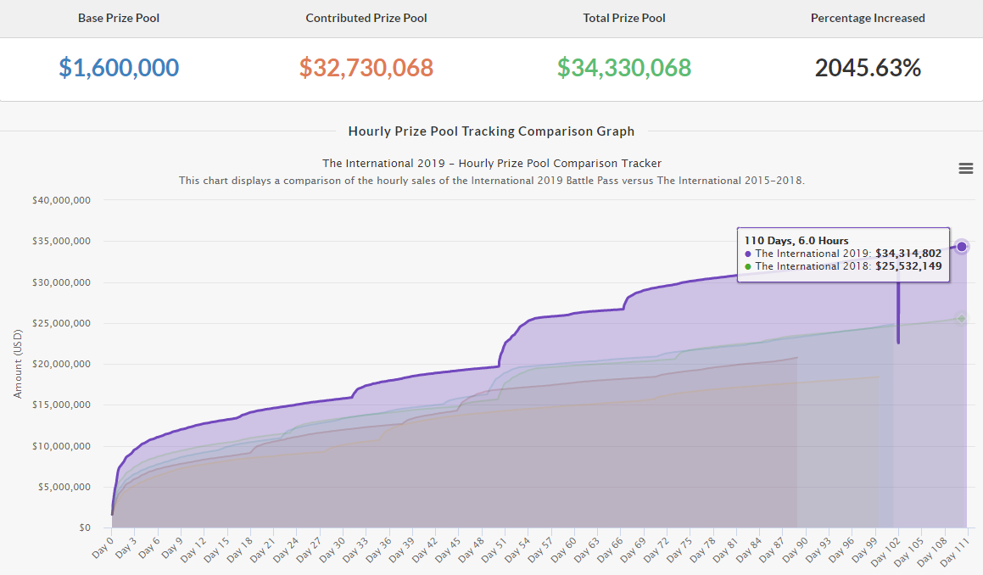Open the chart hamburger context menu
This screenshot has height=575, width=983.
[x=965, y=169]
